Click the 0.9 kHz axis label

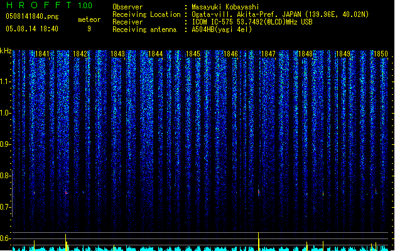(x=5, y=144)
